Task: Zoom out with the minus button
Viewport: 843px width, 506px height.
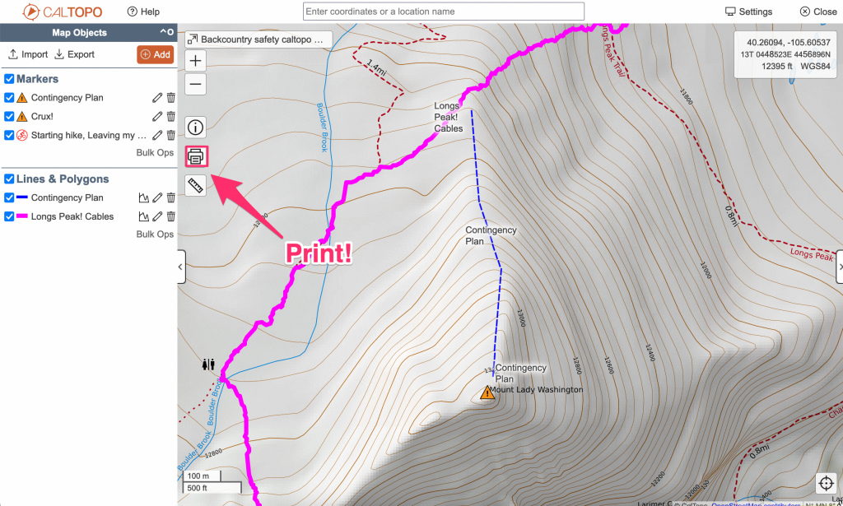Action: click(196, 84)
